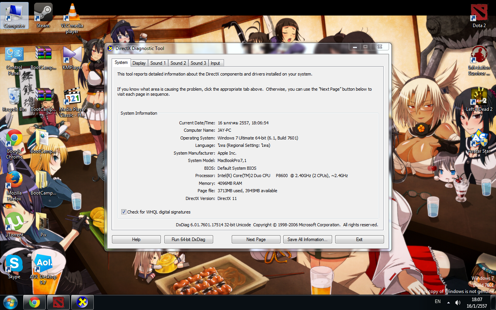Click the manufacturer value Apple Inc.
The width and height of the screenshot is (496, 310).
pos(227,153)
